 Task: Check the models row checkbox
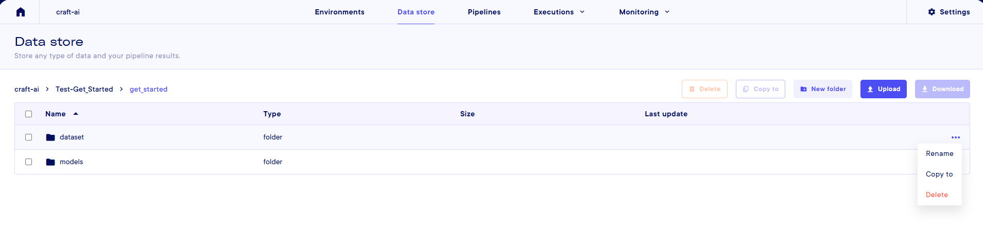pyautogui.click(x=29, y=162)
